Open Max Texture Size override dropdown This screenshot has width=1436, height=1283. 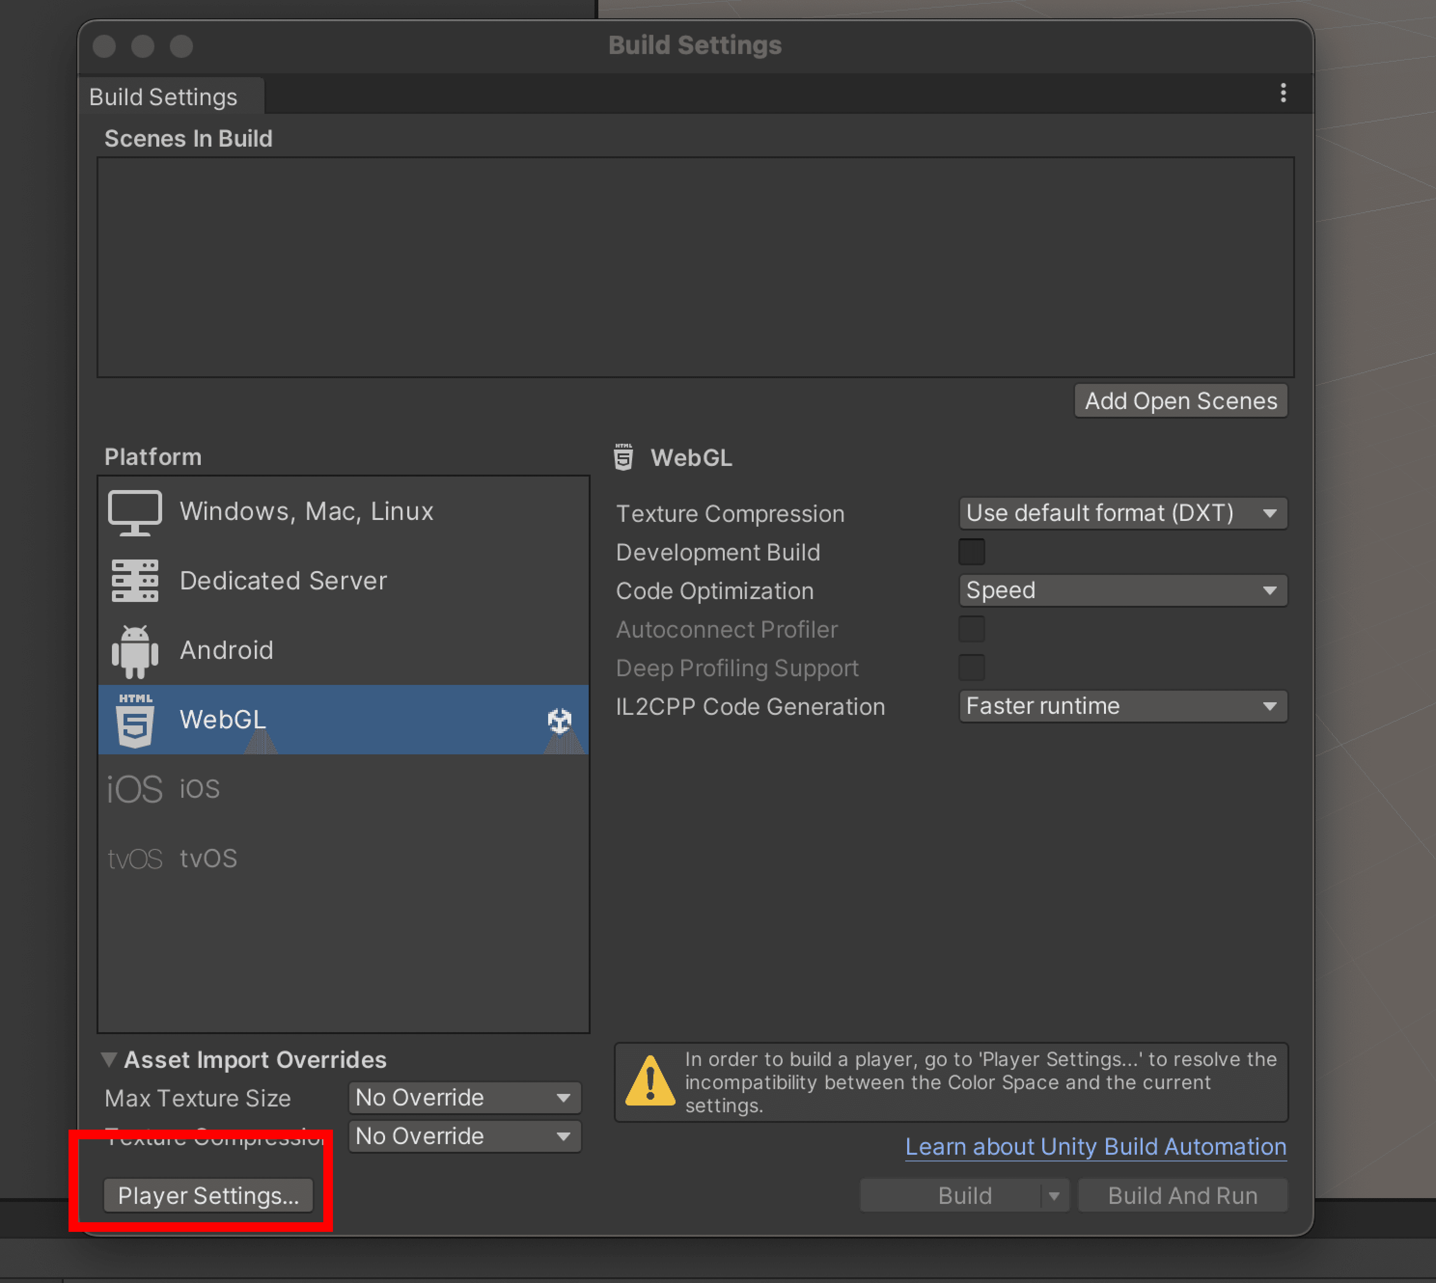(x=465, y=1098)
